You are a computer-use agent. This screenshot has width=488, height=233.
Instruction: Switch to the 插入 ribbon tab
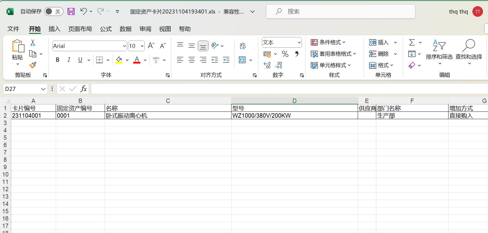click(54, 29)
